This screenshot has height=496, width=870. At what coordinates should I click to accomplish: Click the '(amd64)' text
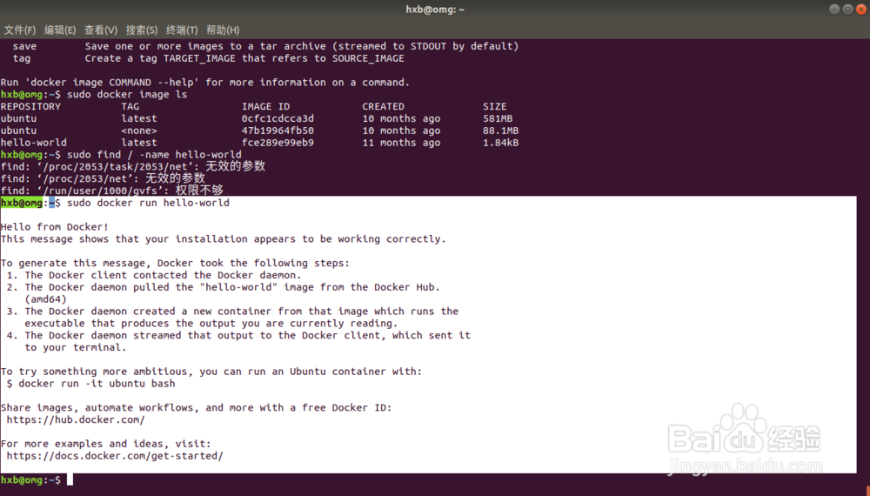pyautogui.click(x=45, y=299)
